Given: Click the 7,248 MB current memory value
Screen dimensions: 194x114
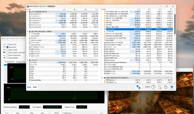Looking at the screenshot, I should tap(63, 14).
